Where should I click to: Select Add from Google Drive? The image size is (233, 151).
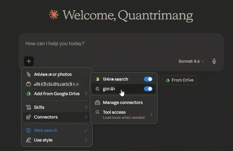point(57,94)
